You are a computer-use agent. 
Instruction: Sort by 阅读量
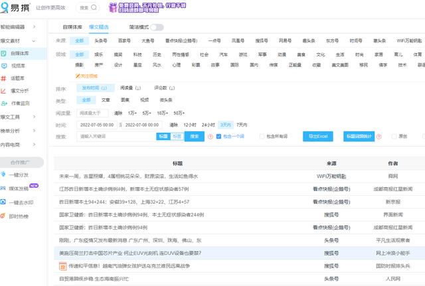coord(129,88)
